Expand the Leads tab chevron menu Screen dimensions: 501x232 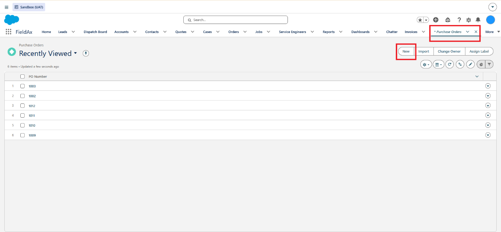pos(73,32)
